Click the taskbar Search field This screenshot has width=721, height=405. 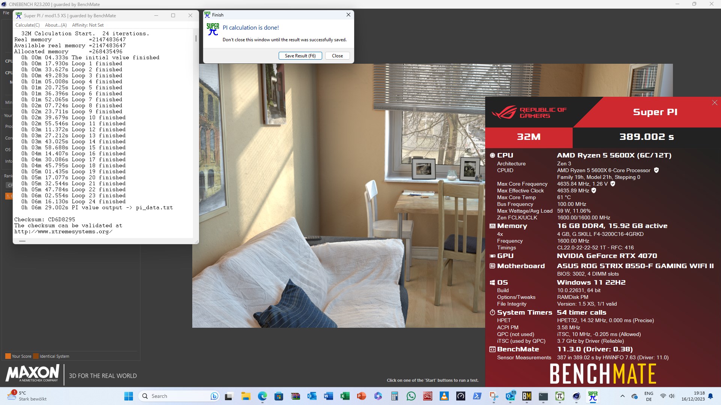[178, 396]
